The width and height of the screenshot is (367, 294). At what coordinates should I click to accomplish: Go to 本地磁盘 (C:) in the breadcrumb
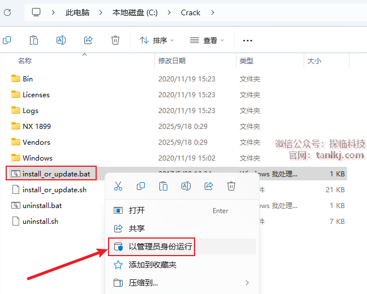coord(135,12)
